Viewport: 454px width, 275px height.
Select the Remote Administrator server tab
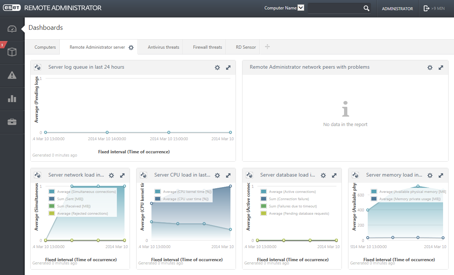pyautogui.click(x=97, y=47)
